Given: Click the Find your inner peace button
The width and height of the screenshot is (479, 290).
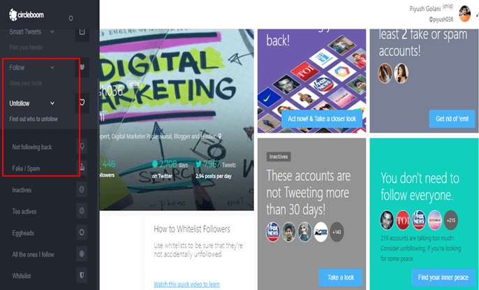Looking at the screenshot, I should point(443,277).
